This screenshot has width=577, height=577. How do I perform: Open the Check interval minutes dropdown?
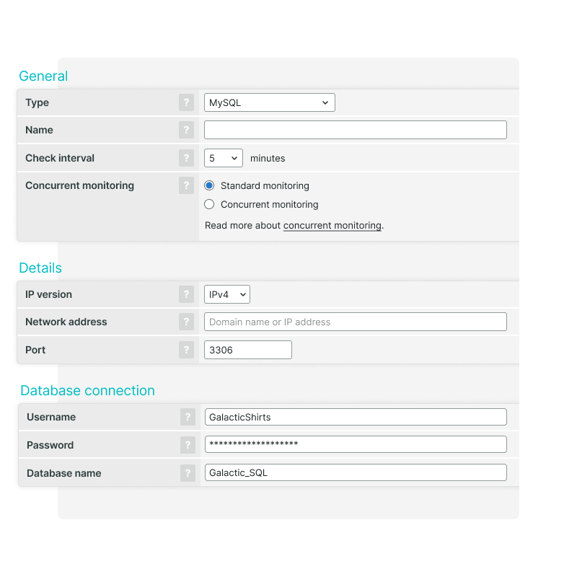[224, 158]
